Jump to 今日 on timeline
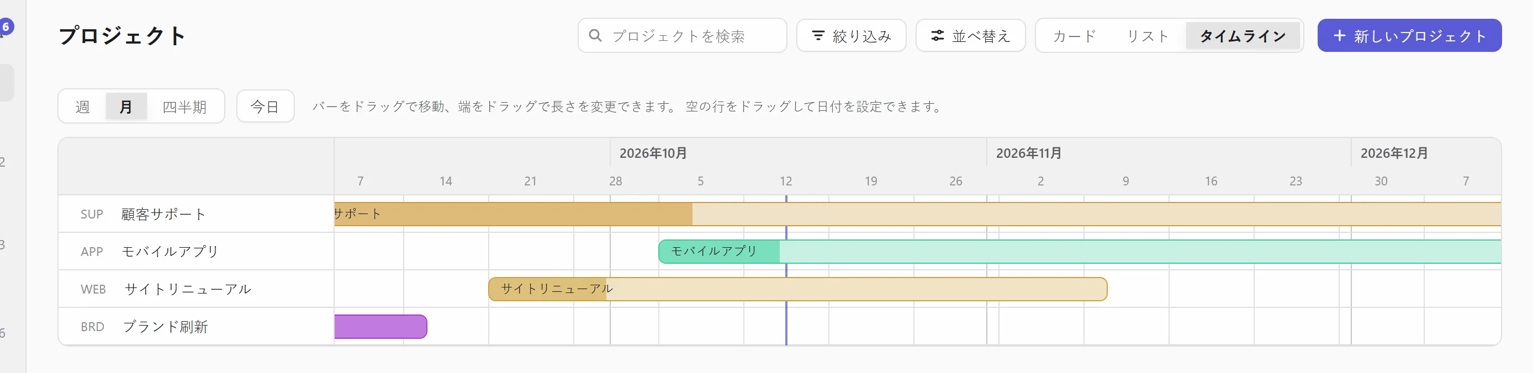The width and height of the screenshot is (1533, 373). (x=266, y=106)
